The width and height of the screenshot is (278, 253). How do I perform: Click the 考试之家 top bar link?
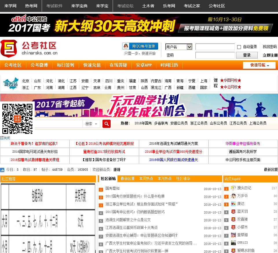(x=192, y=6)
